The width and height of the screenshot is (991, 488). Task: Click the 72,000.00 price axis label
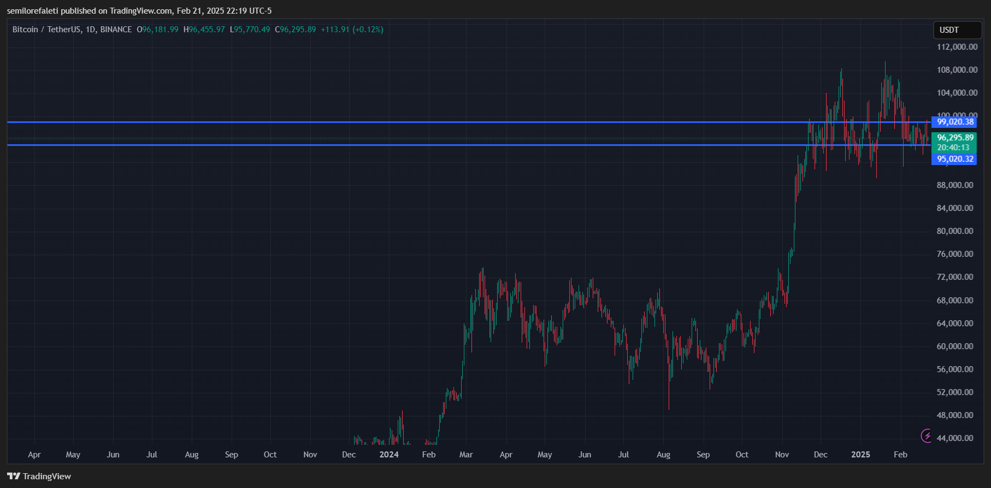[x=955, y=277]
